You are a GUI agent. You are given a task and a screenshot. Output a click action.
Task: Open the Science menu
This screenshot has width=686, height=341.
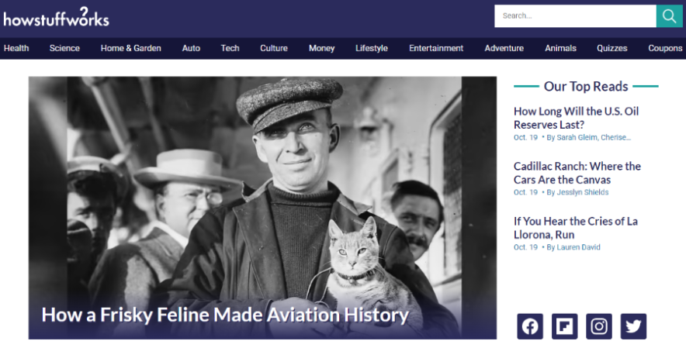tap(64, 48)
